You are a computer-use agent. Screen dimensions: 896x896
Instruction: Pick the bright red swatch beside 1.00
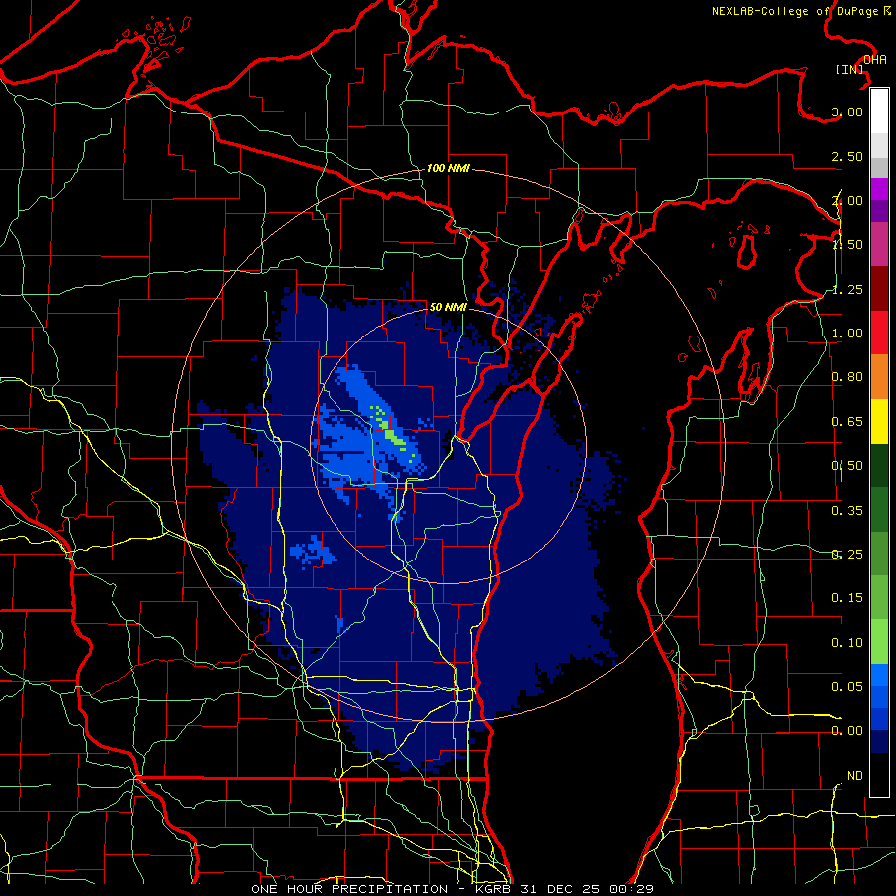pos(879,333)
